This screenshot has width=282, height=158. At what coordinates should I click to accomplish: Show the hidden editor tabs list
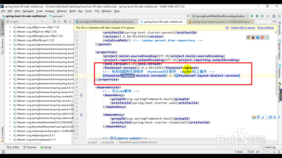[274, 22]
